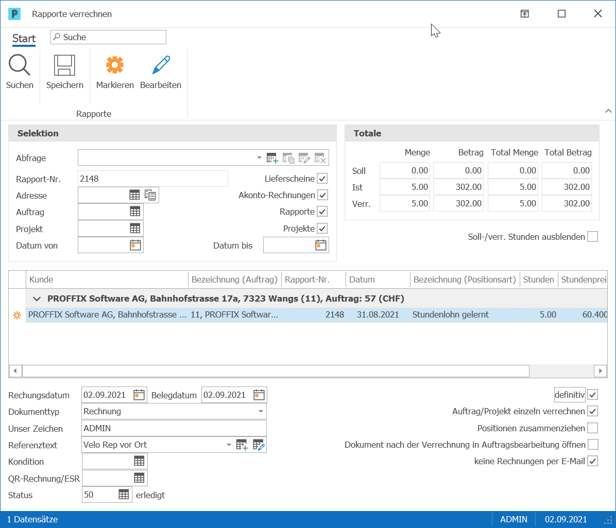Click the Bearbeiten pencil icon
Image resolution: width=616 pixels, height=528 pixels.
[x=161, y=65]
